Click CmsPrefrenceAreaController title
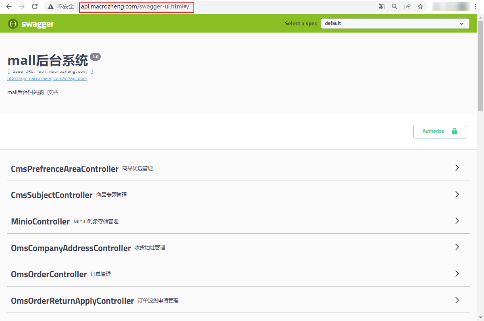Image resolution: width=484 pixels, height=321 pixels. pos(64,169)
